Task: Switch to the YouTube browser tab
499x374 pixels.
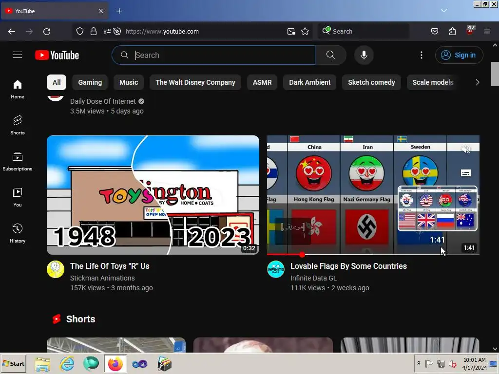Action: [54, 11]
